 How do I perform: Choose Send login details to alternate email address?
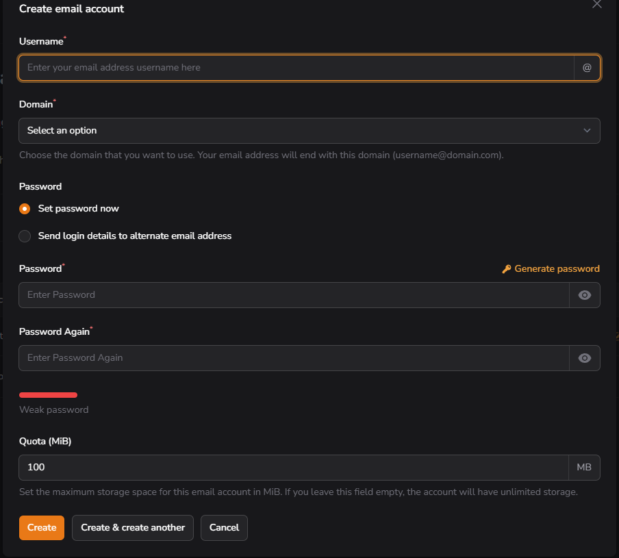[x=25, y=236]
